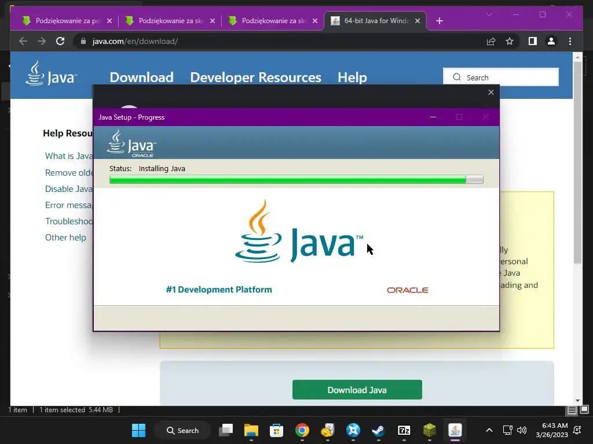The height and width of the screenshot is (444, 593).
Task: Open Java installer icon on taskbar
Action: (455, 430)
